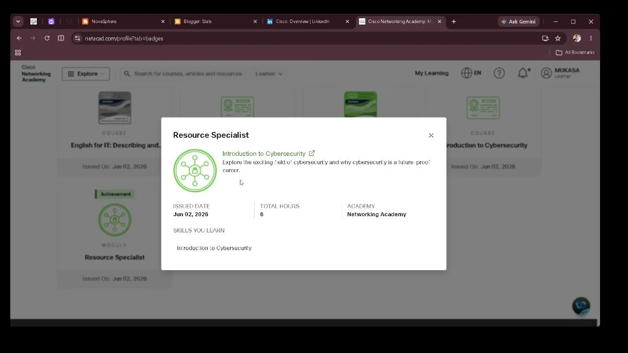Click the Resource Specialist module badge icon
The height and width of the screenshot is (353, 628).
point(115,220)
